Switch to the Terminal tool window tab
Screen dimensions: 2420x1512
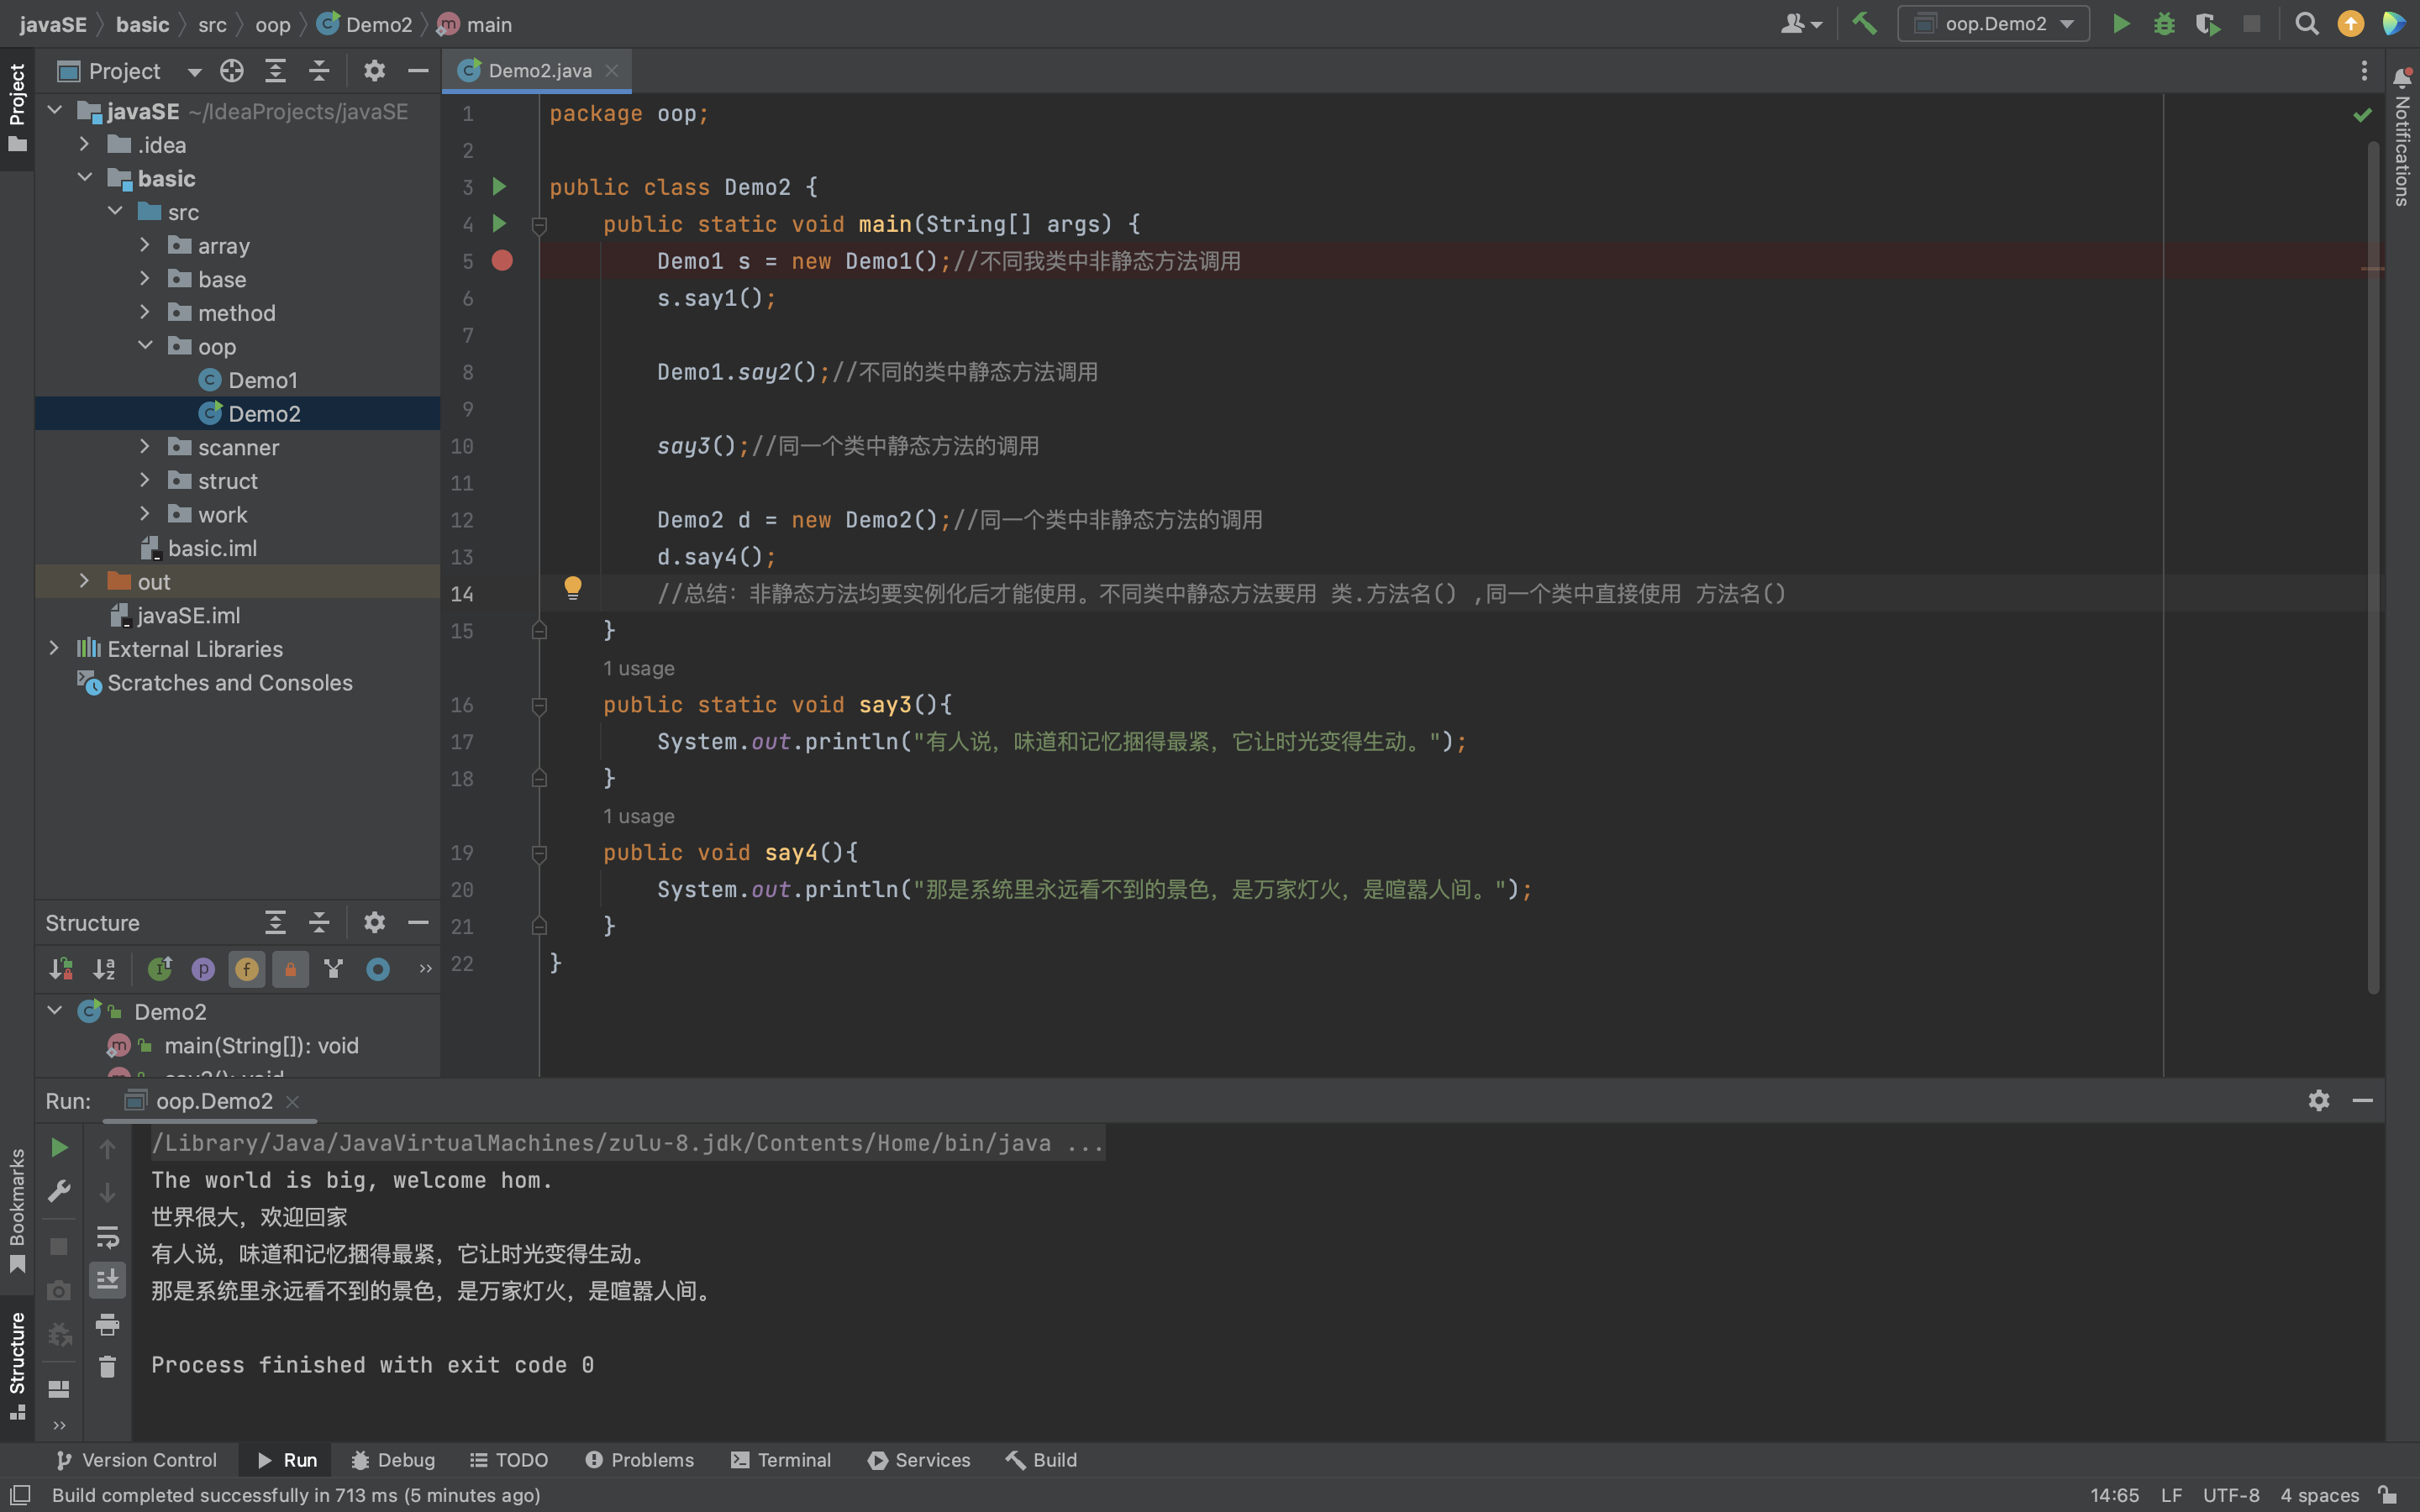click(781, 1460)
